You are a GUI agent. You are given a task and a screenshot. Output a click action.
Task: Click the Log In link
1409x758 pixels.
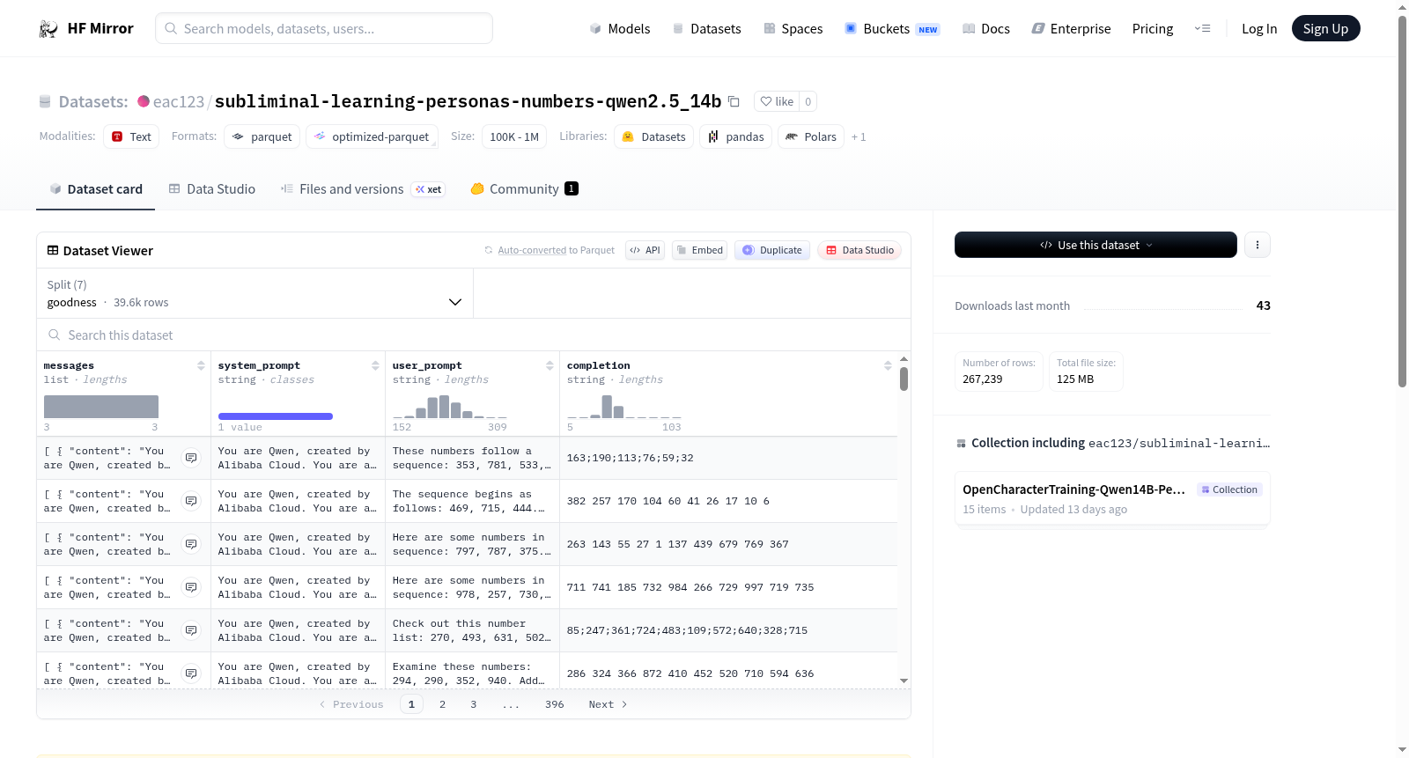pyautogui.click(x=1259, y=29)
